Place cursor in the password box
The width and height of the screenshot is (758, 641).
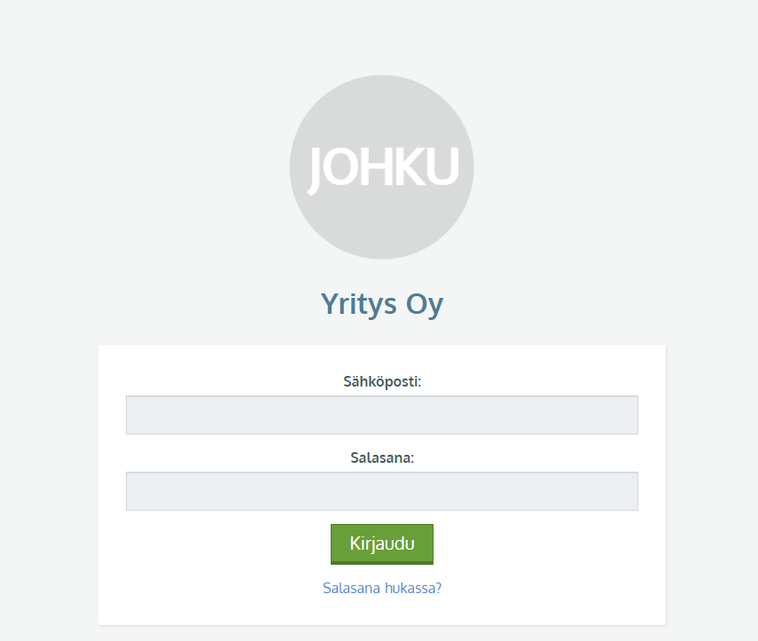point(382,491)
